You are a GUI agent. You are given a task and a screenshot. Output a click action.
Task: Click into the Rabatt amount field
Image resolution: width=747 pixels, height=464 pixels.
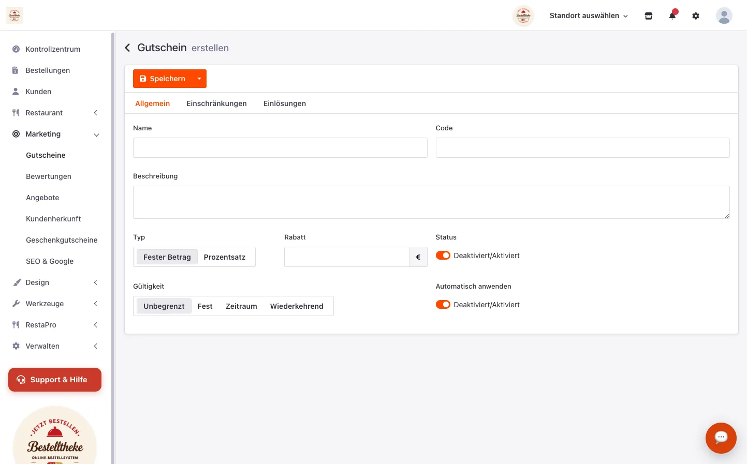[x=347, y=257]
